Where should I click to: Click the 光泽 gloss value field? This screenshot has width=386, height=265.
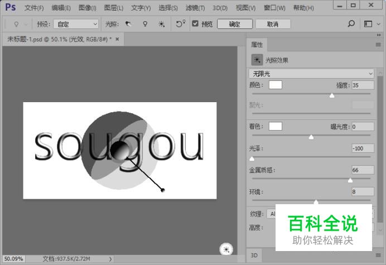(363, 148)
